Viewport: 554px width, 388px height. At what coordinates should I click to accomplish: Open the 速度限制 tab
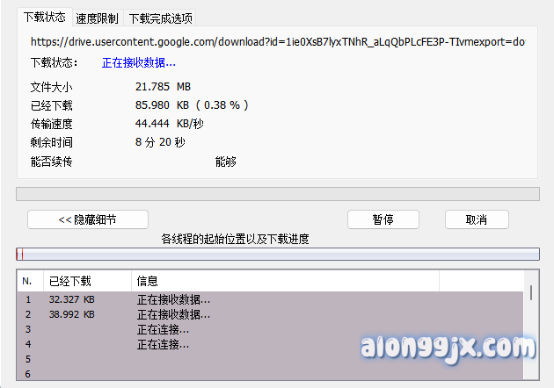(98, 18)
